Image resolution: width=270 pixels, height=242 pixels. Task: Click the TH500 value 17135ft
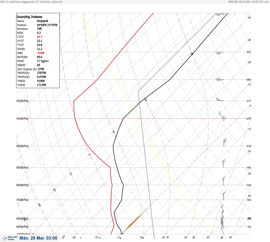41,85
